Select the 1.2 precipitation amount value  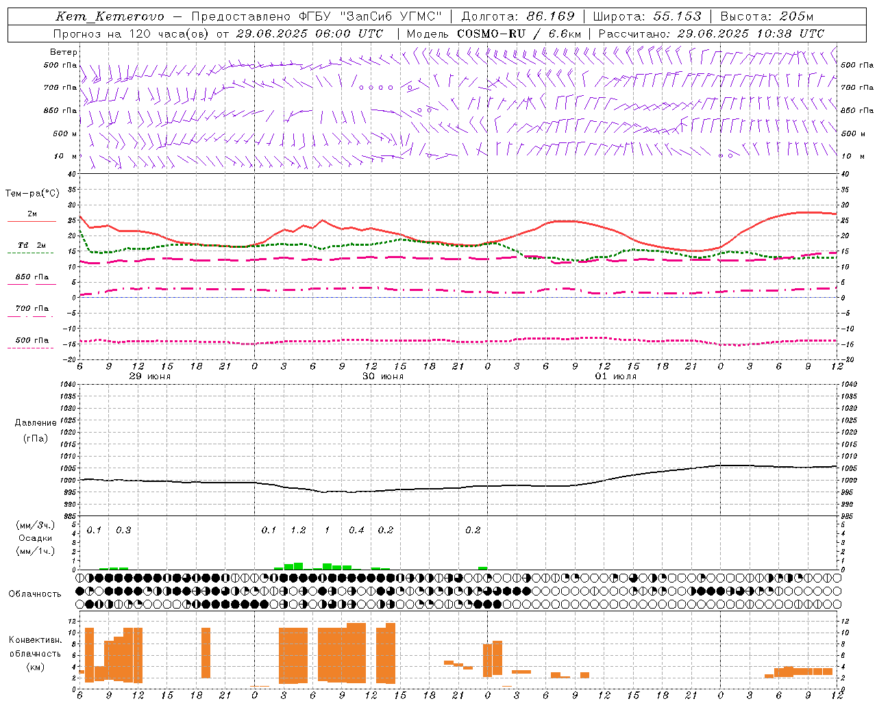click(x=298, y=531)
